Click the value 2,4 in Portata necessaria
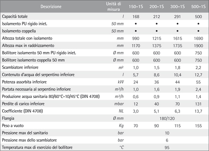Viewport: 209px width, 151px height. [199, 89]
